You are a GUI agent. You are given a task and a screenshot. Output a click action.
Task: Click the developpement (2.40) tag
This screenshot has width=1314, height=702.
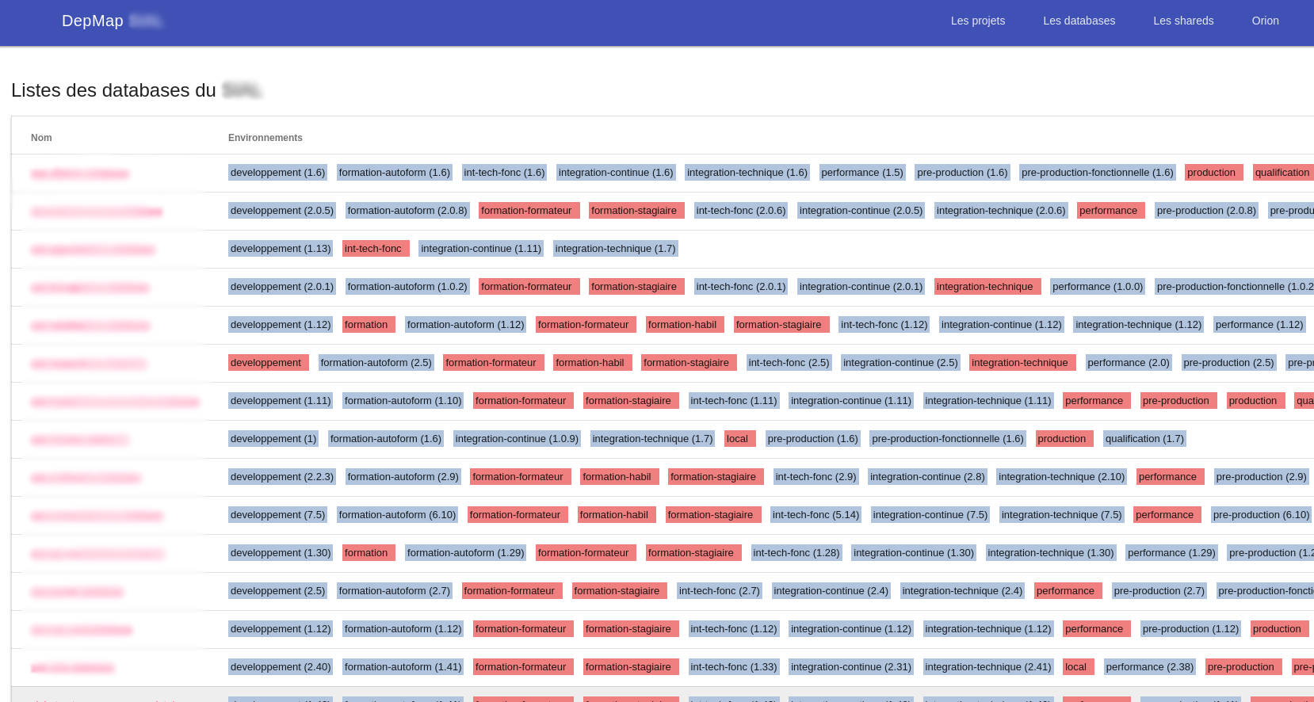coord(280,667)
